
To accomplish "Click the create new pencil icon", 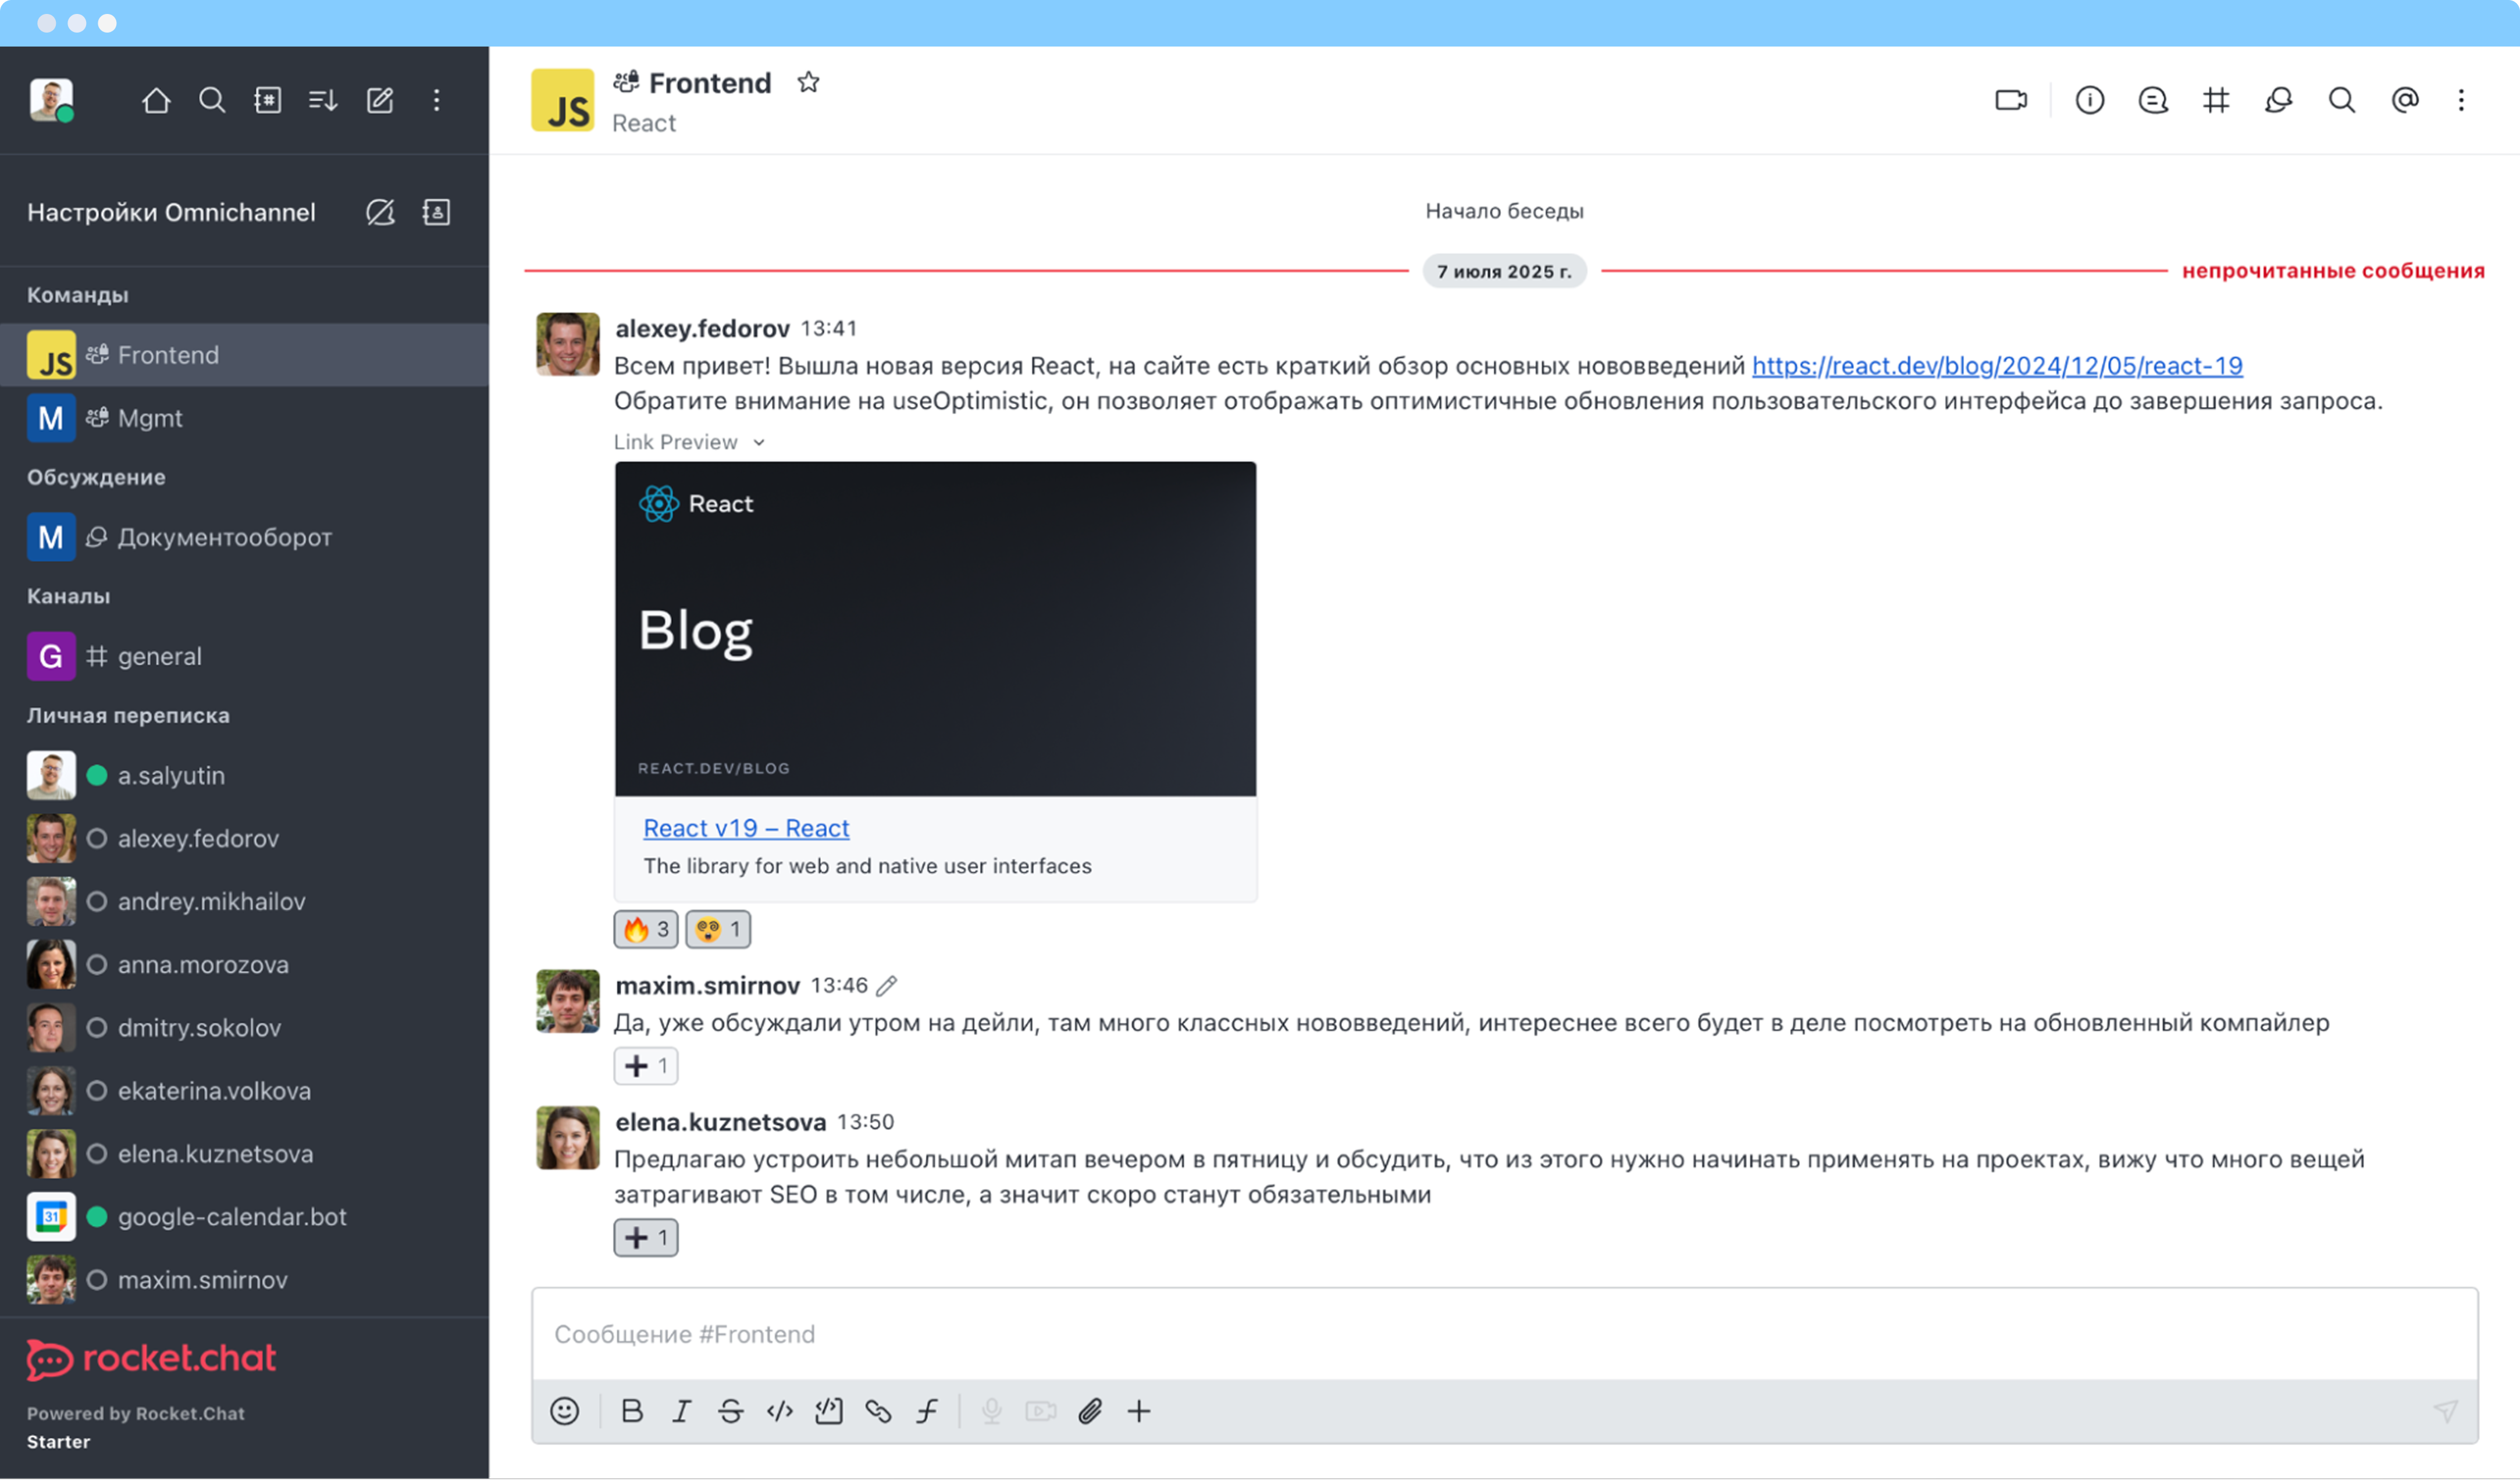I will pyautogui.click(x=380, y=100).
